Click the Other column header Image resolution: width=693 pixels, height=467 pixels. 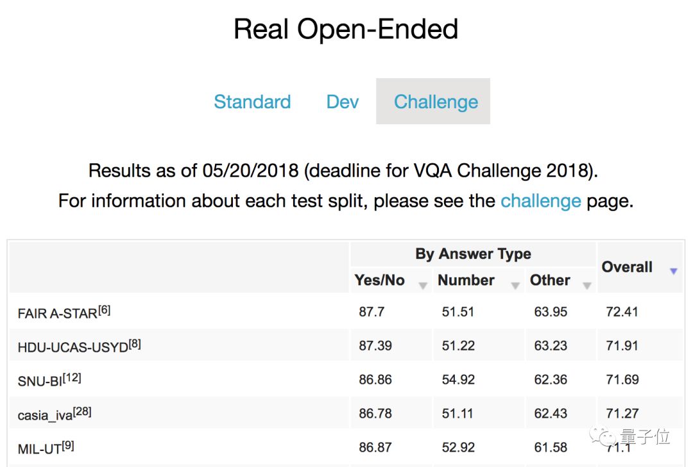click(550, 281)
